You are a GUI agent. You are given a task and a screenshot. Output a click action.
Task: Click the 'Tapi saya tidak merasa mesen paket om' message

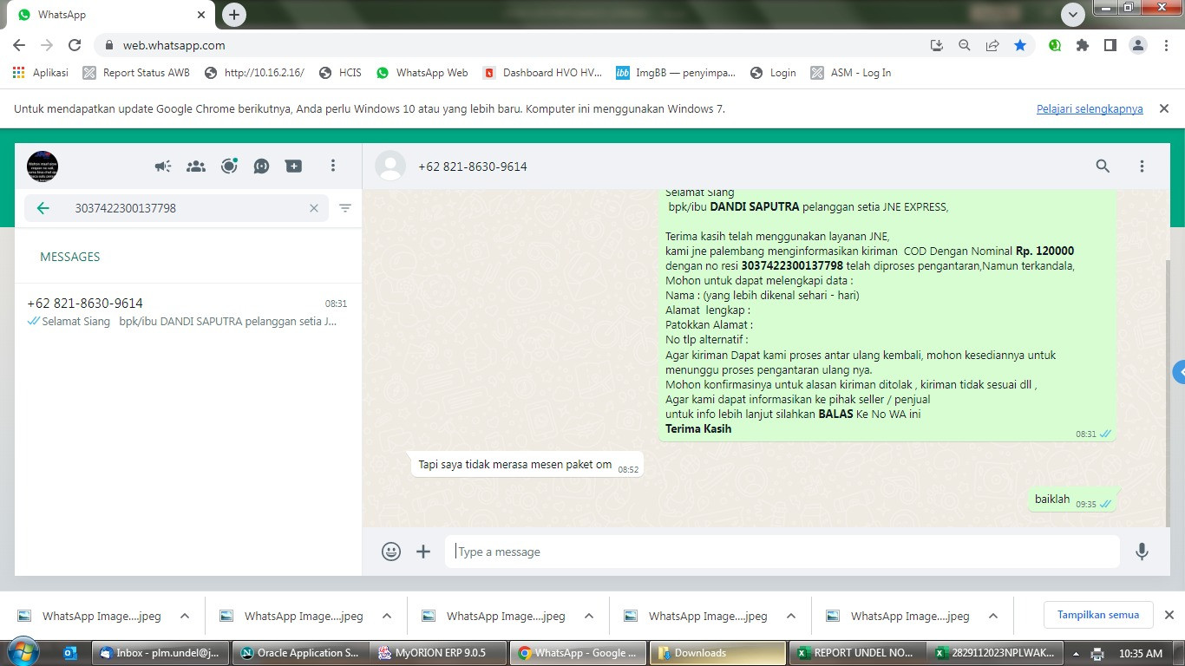(x=527, y=465)
